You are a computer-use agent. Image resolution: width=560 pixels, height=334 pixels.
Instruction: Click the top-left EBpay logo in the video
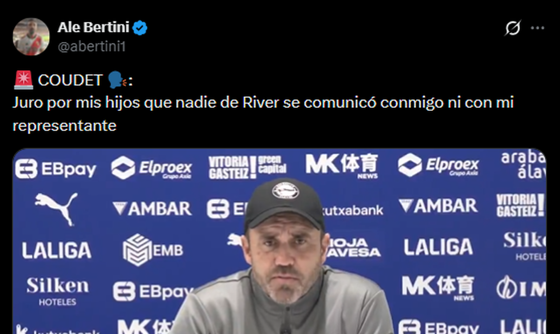(55, 169)
